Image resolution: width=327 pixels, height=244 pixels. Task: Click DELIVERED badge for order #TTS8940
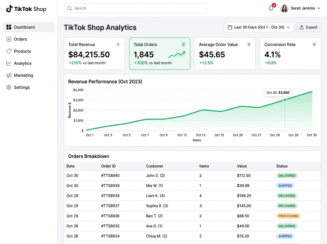[x=287, y=176]
